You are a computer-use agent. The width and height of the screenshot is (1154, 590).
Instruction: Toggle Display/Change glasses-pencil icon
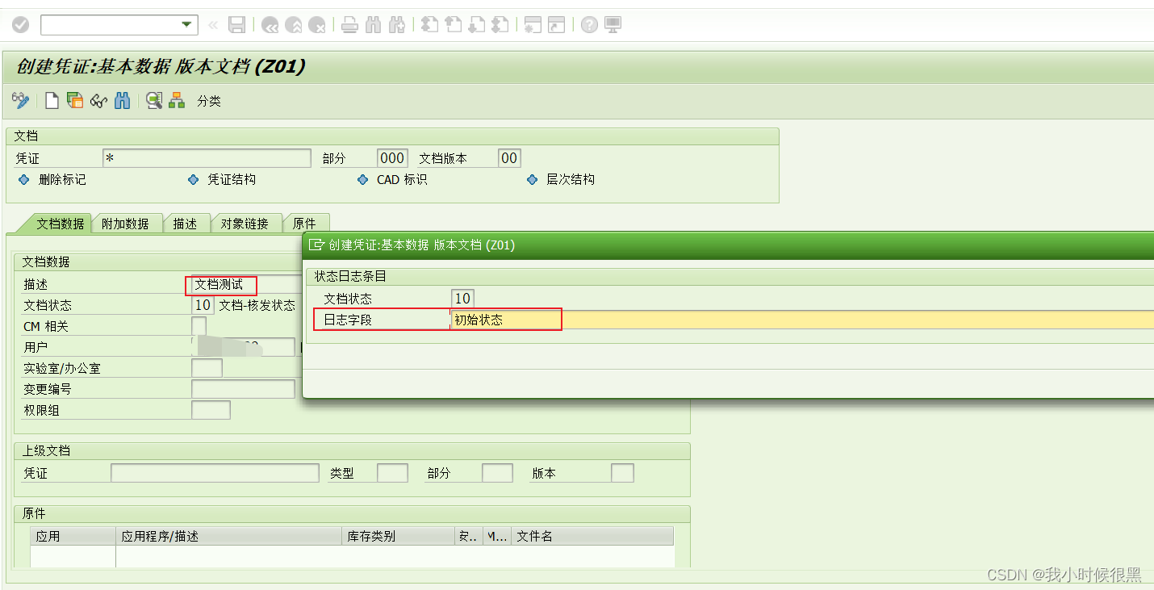pyautogui.click(x=21, y=100)
